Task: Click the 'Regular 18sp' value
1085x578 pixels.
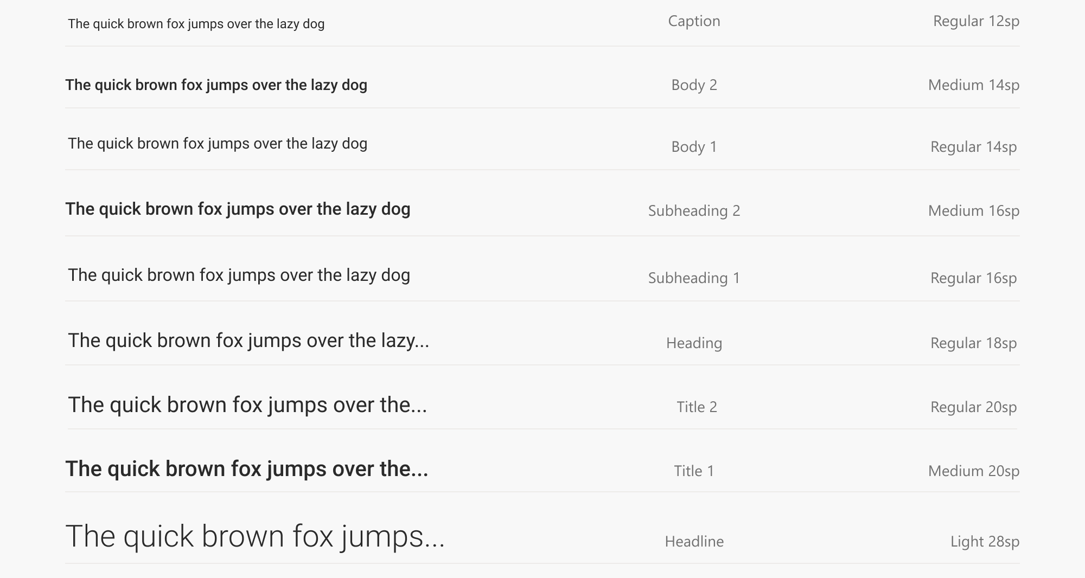Action: tap(973, 343)
